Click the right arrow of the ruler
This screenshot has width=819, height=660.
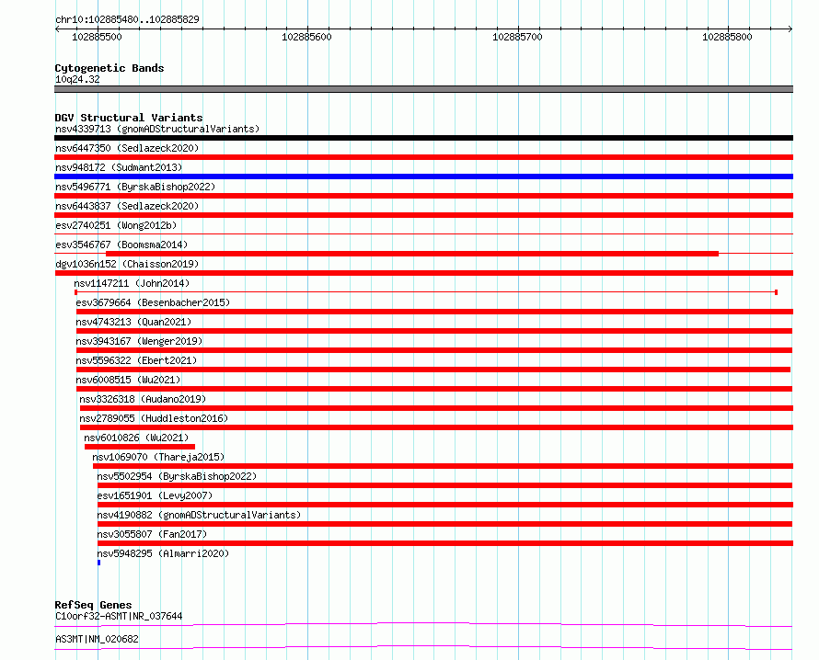[790, 29]
